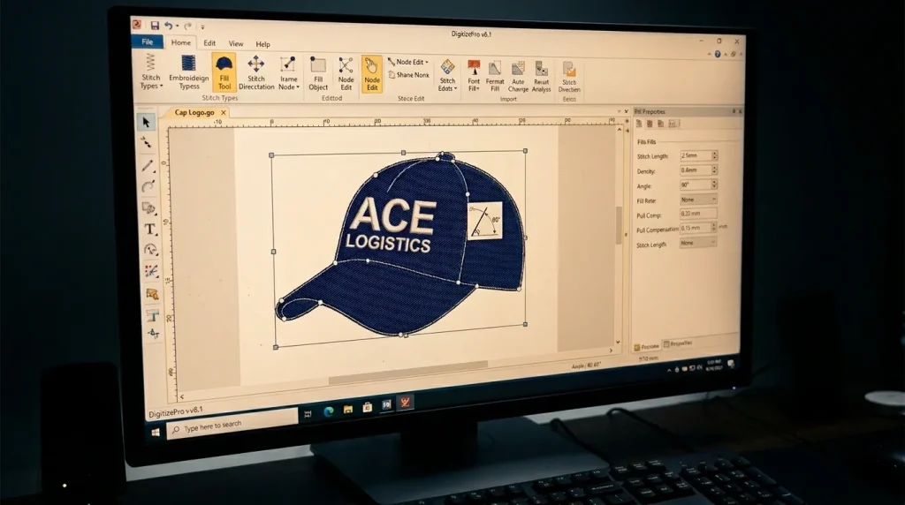The image size is (905, 505).
Task: Open the Stitch Types dropdown
Action: coord(151,72)
